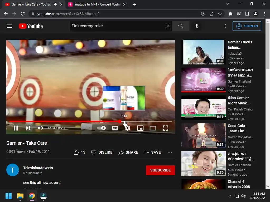Install app icon in address bar

[203, 14]
